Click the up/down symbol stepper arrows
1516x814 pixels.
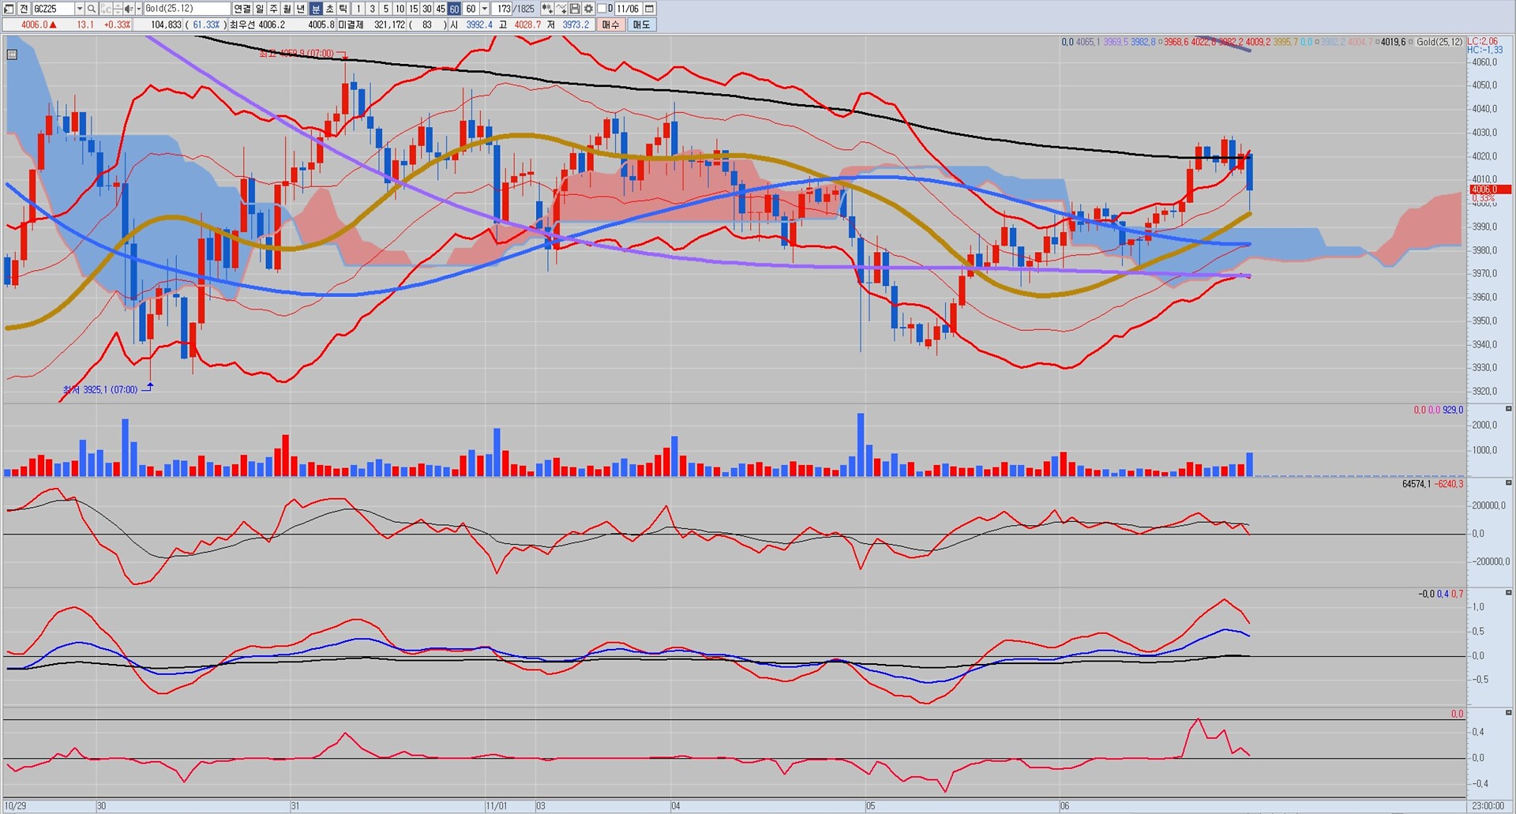118,9
